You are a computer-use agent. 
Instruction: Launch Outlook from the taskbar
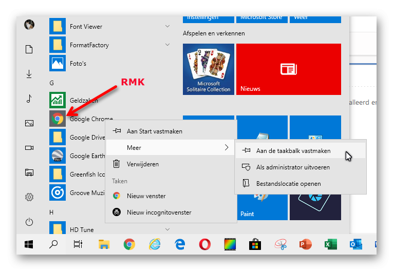[356, 244]
